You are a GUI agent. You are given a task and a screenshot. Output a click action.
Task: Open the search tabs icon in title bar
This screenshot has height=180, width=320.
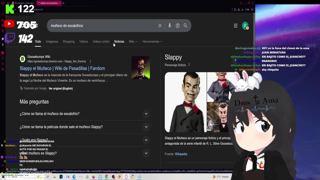click(241, 3)
